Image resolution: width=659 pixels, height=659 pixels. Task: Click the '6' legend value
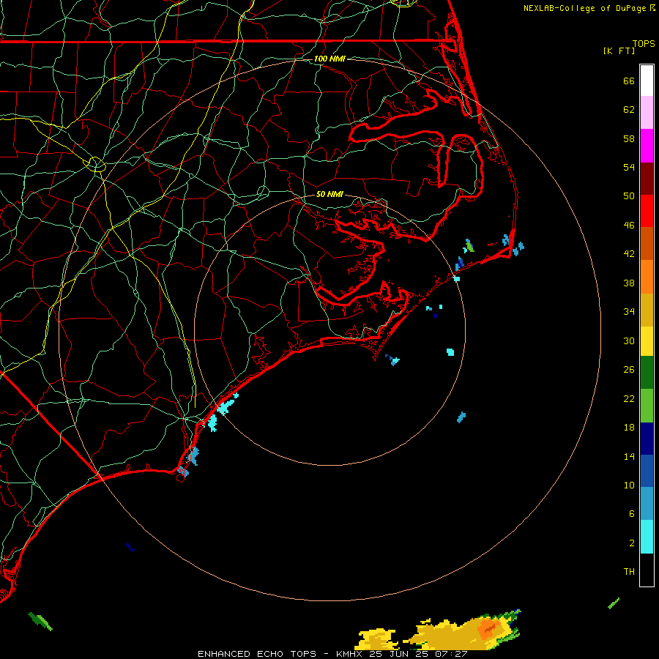point(632,514)
